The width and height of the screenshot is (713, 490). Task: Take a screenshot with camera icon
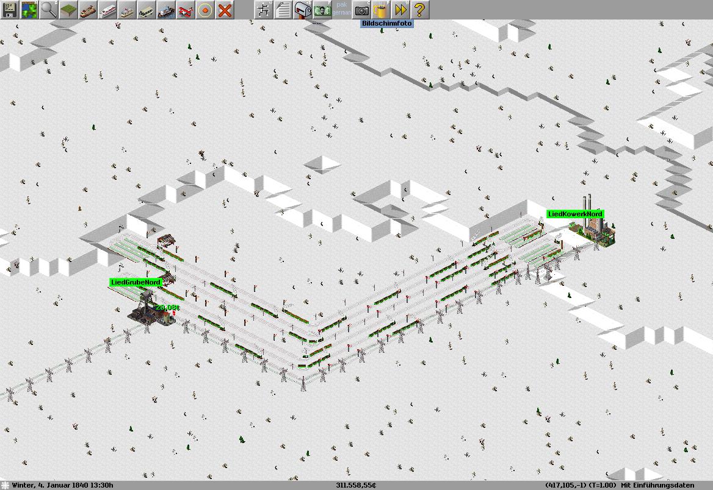(x=362, y=10)
